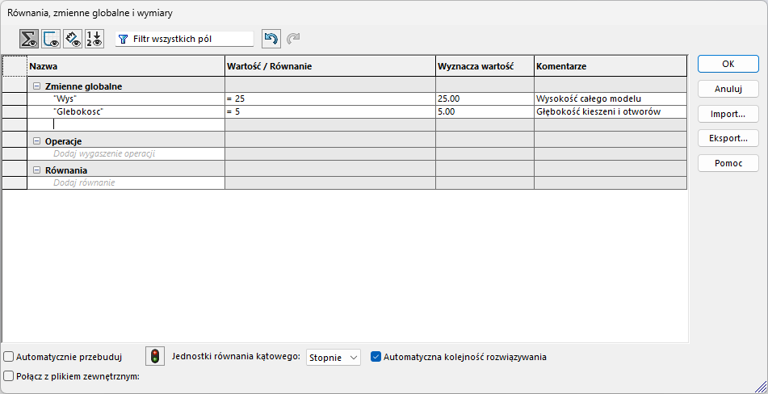Switch to Dimension View icon

[73, 39]
